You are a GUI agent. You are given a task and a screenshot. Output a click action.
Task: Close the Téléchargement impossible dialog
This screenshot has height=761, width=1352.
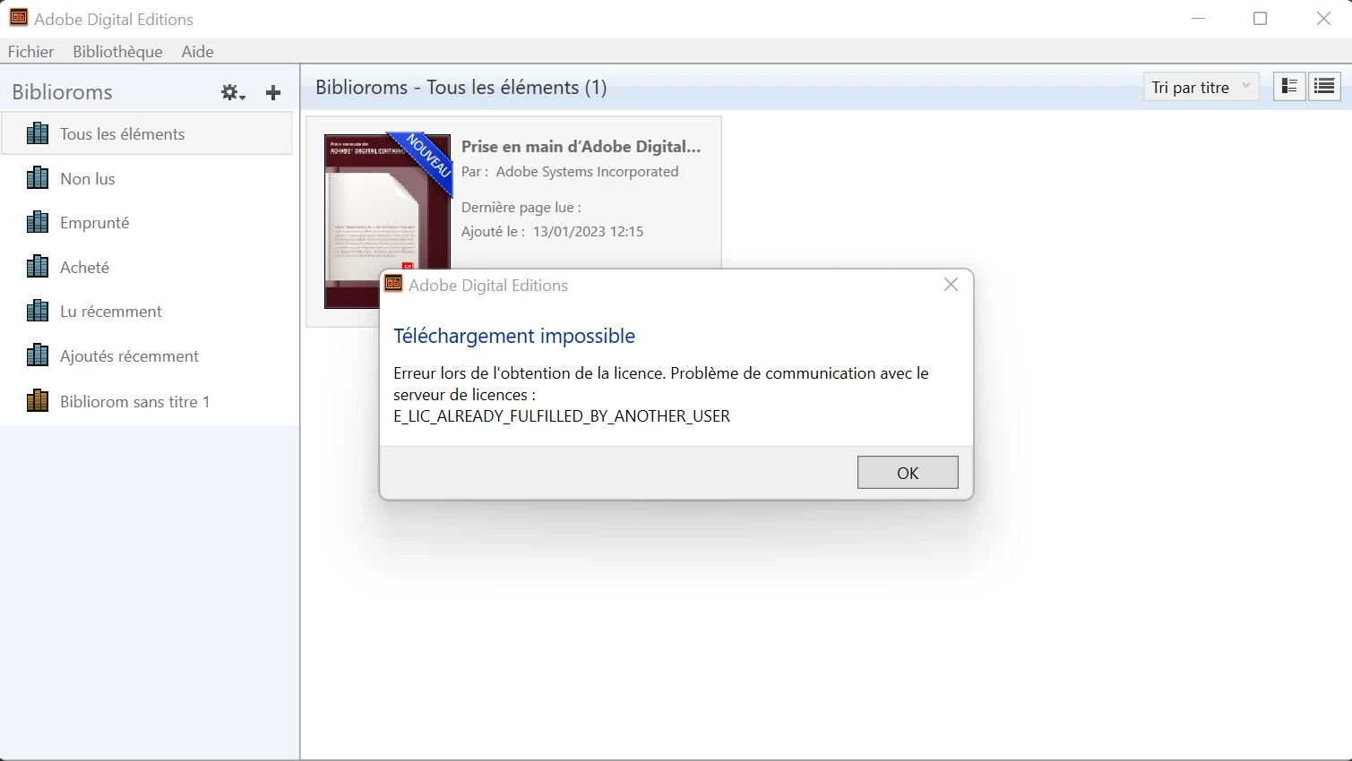[951, 285]
